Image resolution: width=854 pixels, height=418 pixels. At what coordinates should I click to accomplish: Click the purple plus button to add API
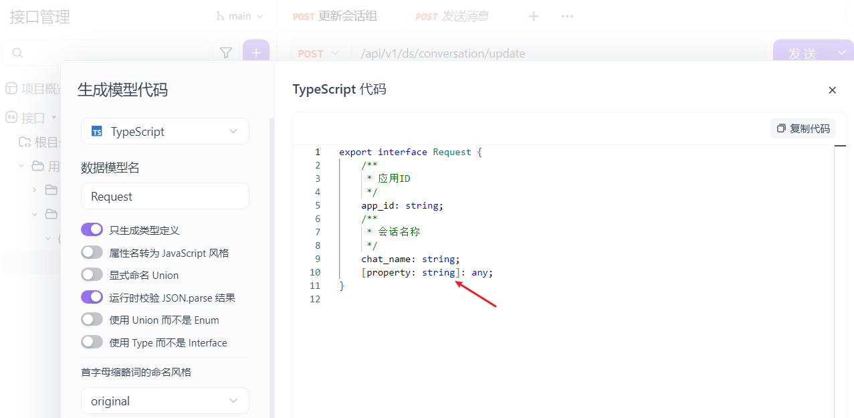tap(255, 51)
